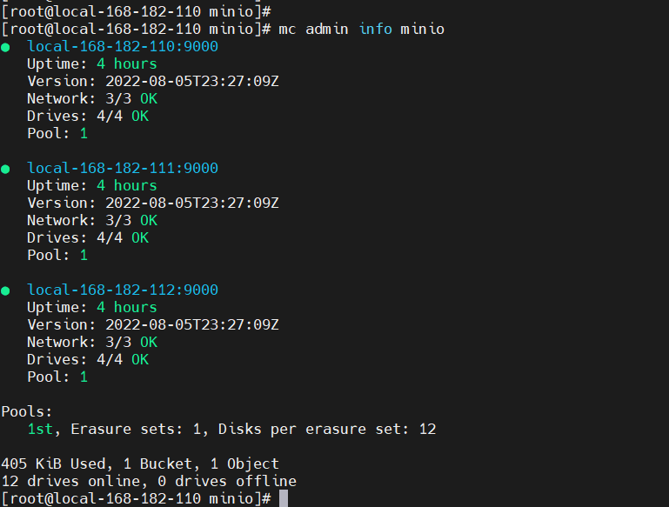Click the 'mc admin' command text
Viewport: 669px width, 507px height.
tap(313, 29)
